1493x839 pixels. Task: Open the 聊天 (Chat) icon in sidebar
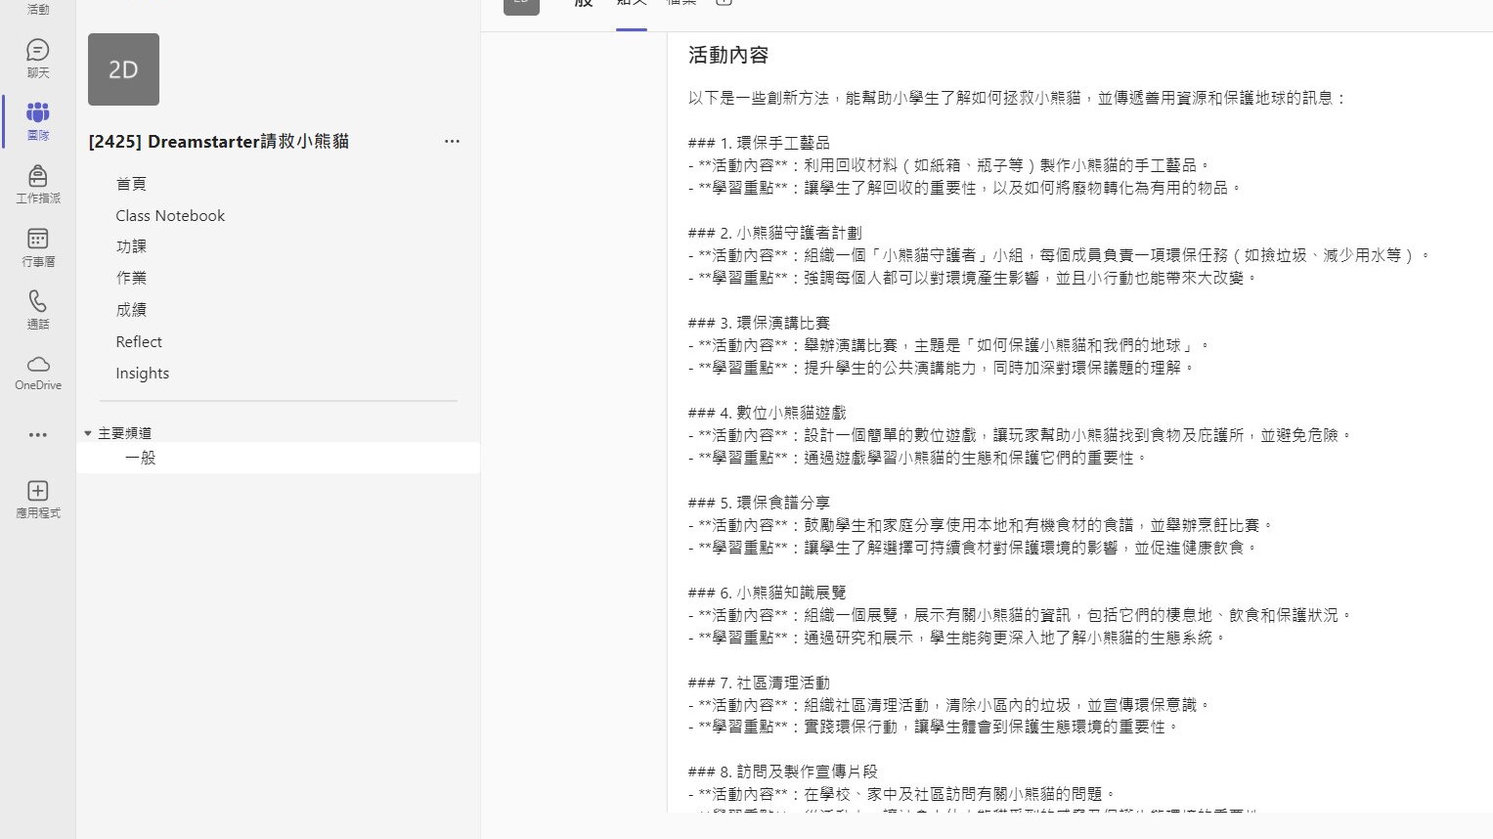coord(37,58)
